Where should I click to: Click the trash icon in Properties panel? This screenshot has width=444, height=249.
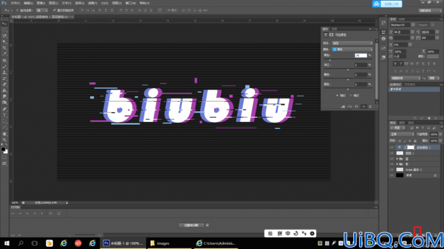click(370, 107)
